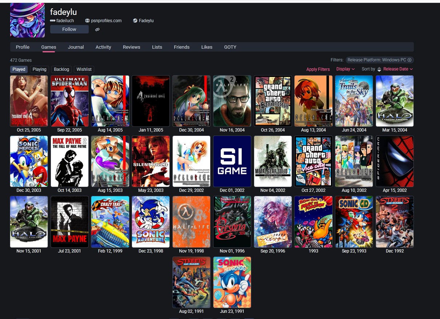Select the Backlog status filter
Screen dimensions: 440x319
61,69
